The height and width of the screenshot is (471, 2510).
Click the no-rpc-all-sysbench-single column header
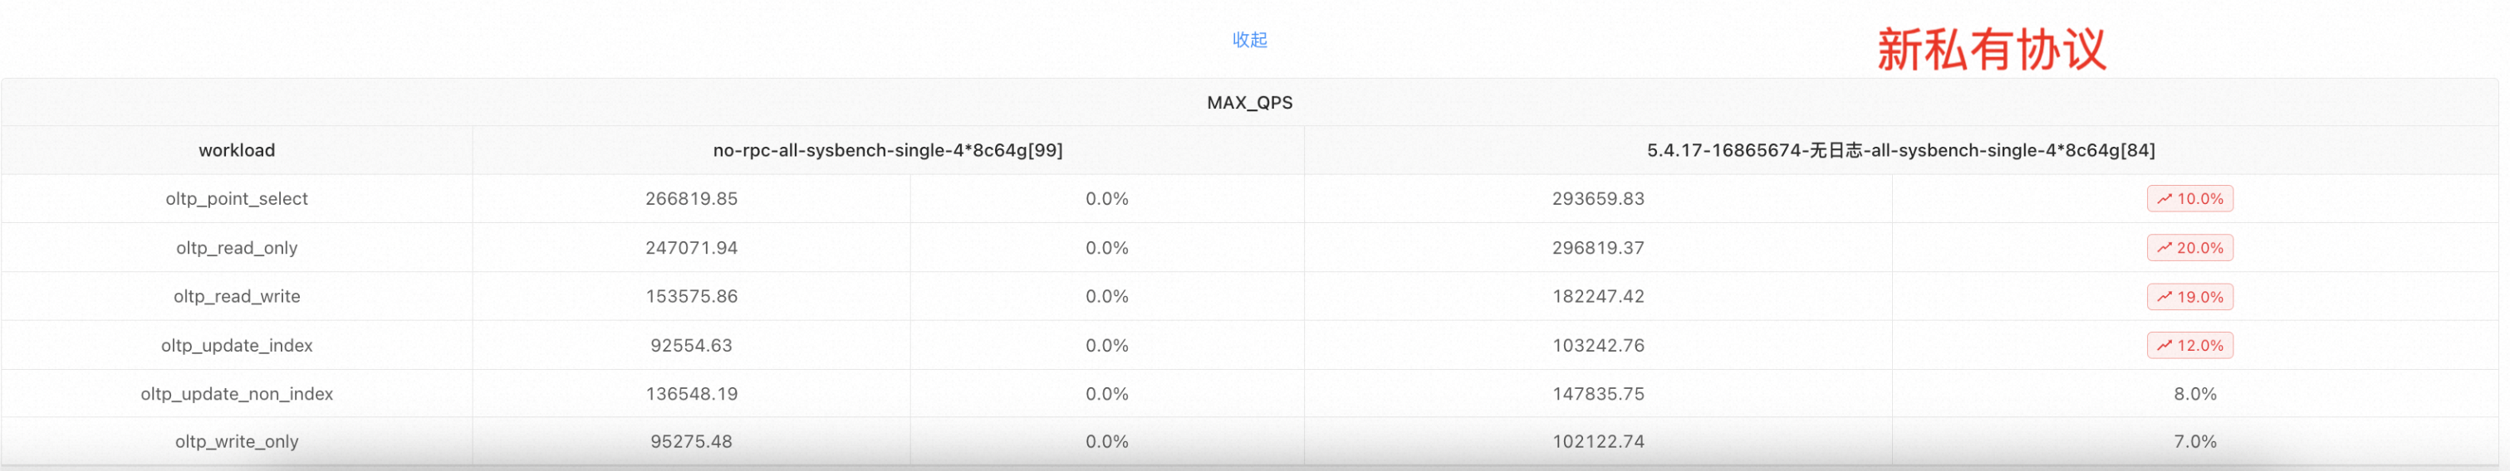click(888, 151)
